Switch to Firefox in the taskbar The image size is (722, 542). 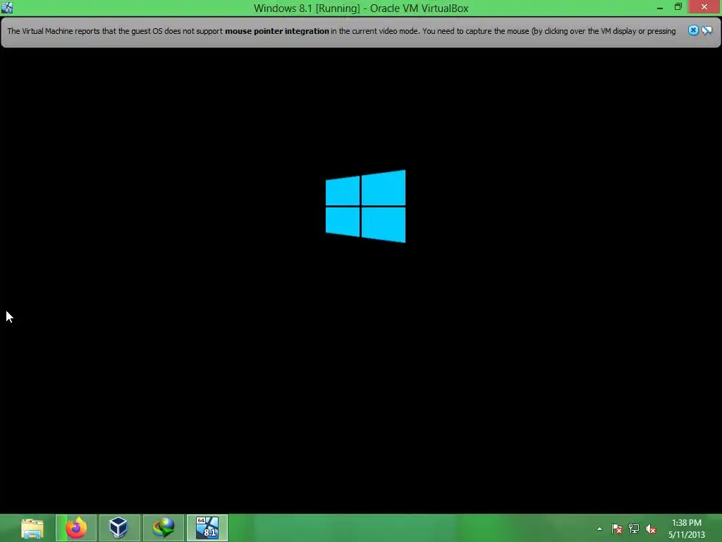[76, 528]
